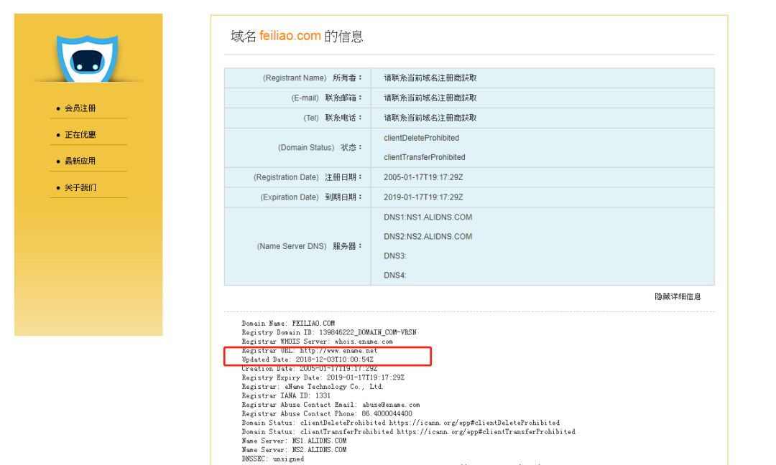Open Registrar URL http://www.ename.net
The height and width of the screenshot is (465, 776).
point(338,351)
